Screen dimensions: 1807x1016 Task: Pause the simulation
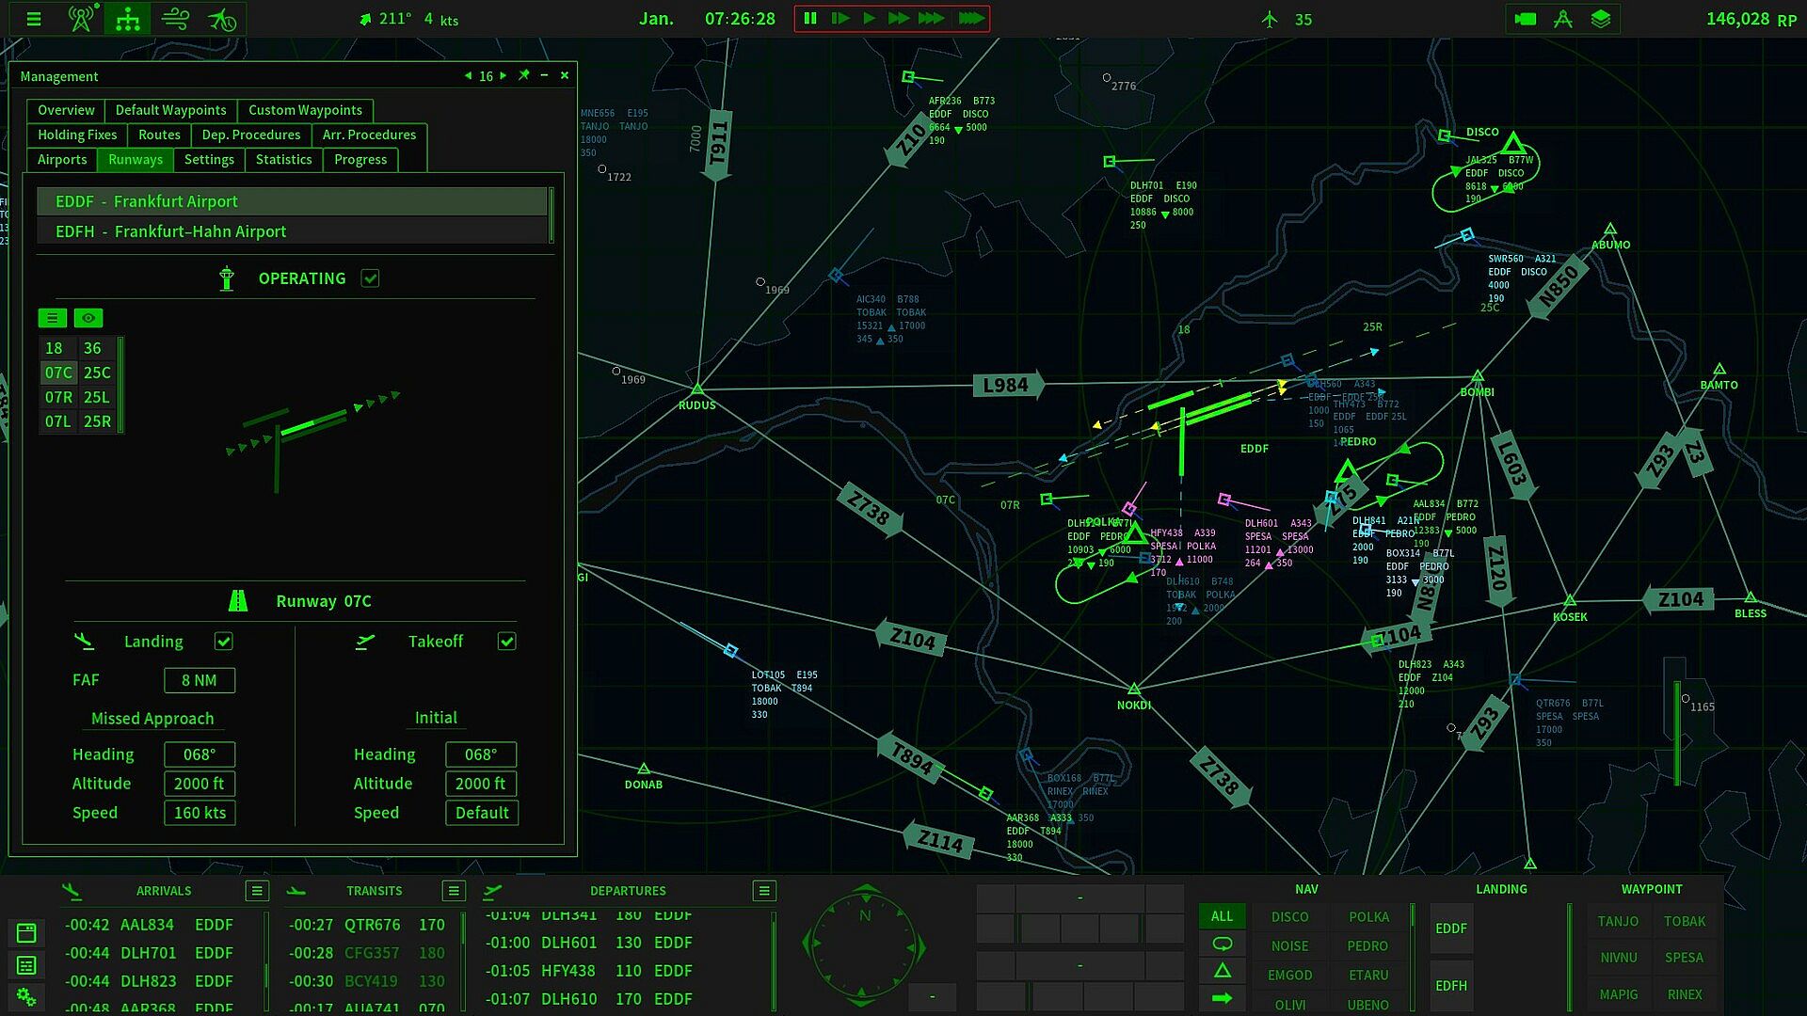tap(810, 19)
